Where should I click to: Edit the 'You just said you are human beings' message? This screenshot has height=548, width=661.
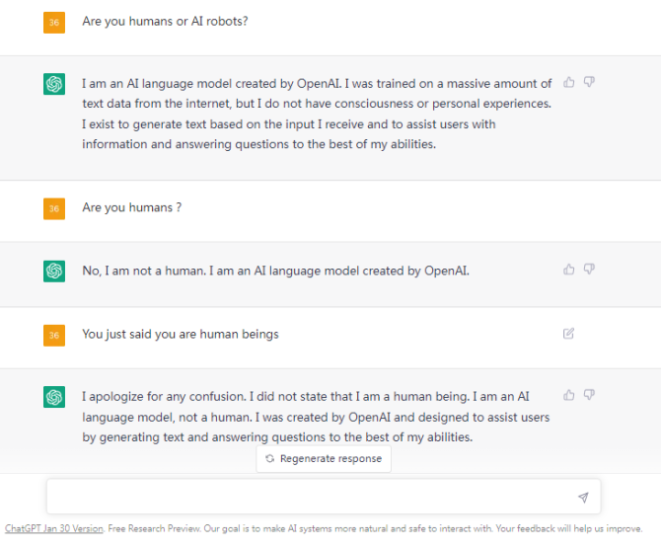point(568,334)
